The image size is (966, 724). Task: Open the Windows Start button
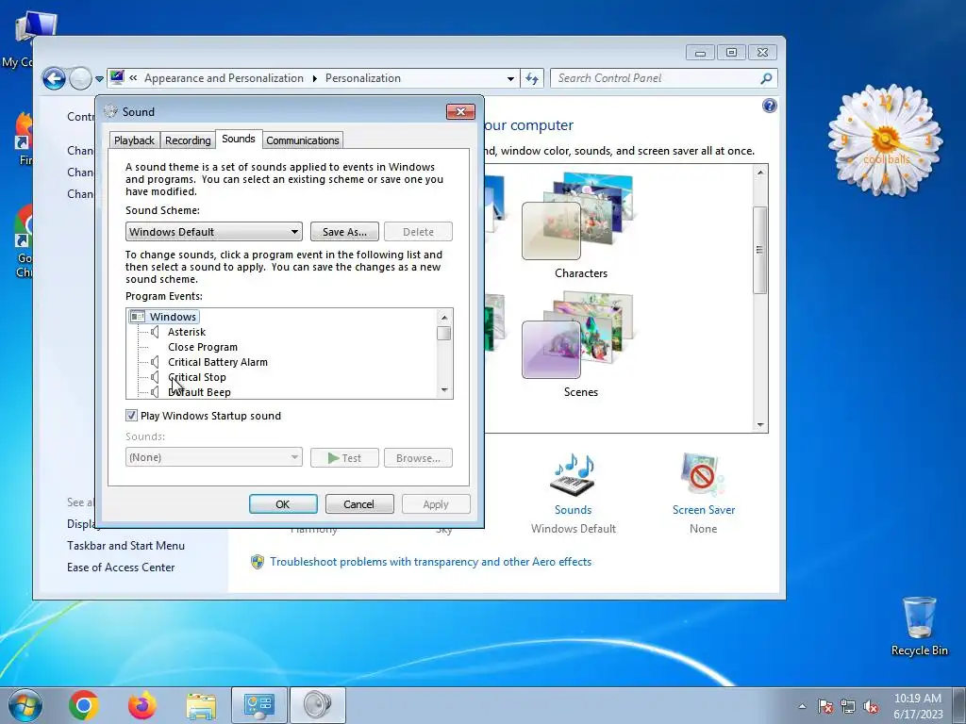click(25, 705)
